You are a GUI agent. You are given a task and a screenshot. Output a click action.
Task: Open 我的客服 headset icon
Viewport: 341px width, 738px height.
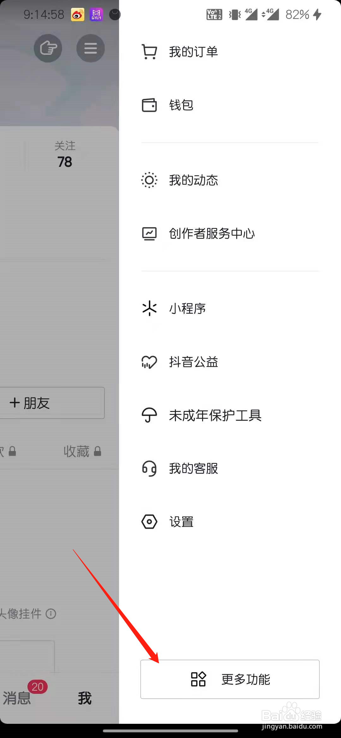point(149,469)
